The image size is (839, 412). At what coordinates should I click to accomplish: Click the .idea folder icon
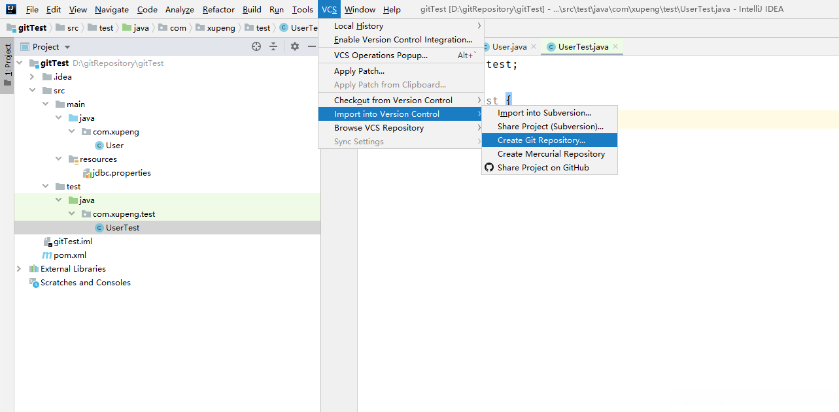point(47,77)
